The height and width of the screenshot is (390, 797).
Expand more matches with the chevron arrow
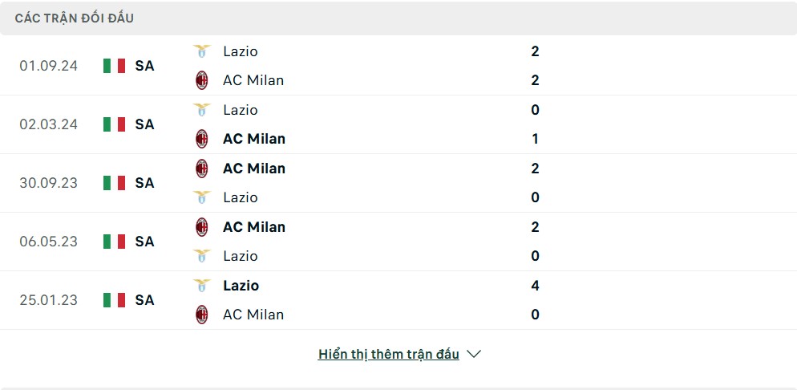coord(474,354)
